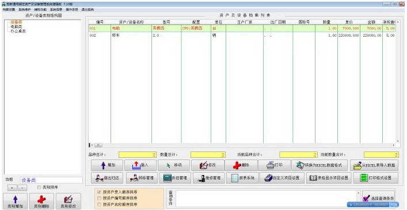
Task: Enable 按资产编号顺序排序 checkbox
Action: pyautogui.click(x=99, y=198)
